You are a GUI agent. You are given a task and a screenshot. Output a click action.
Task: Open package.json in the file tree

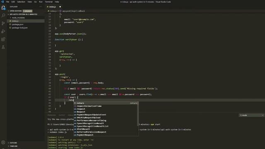(x=17, y=24)
